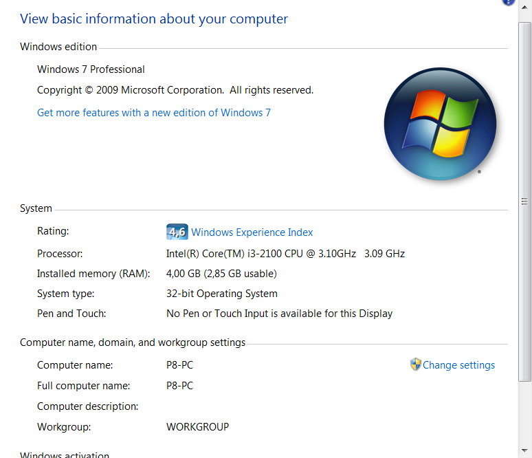The height and width of the screenshot is (458, 532).
Task: Click the Copyright 2009 Microsoft Corporation text
Action: click(x=175, y=90)
